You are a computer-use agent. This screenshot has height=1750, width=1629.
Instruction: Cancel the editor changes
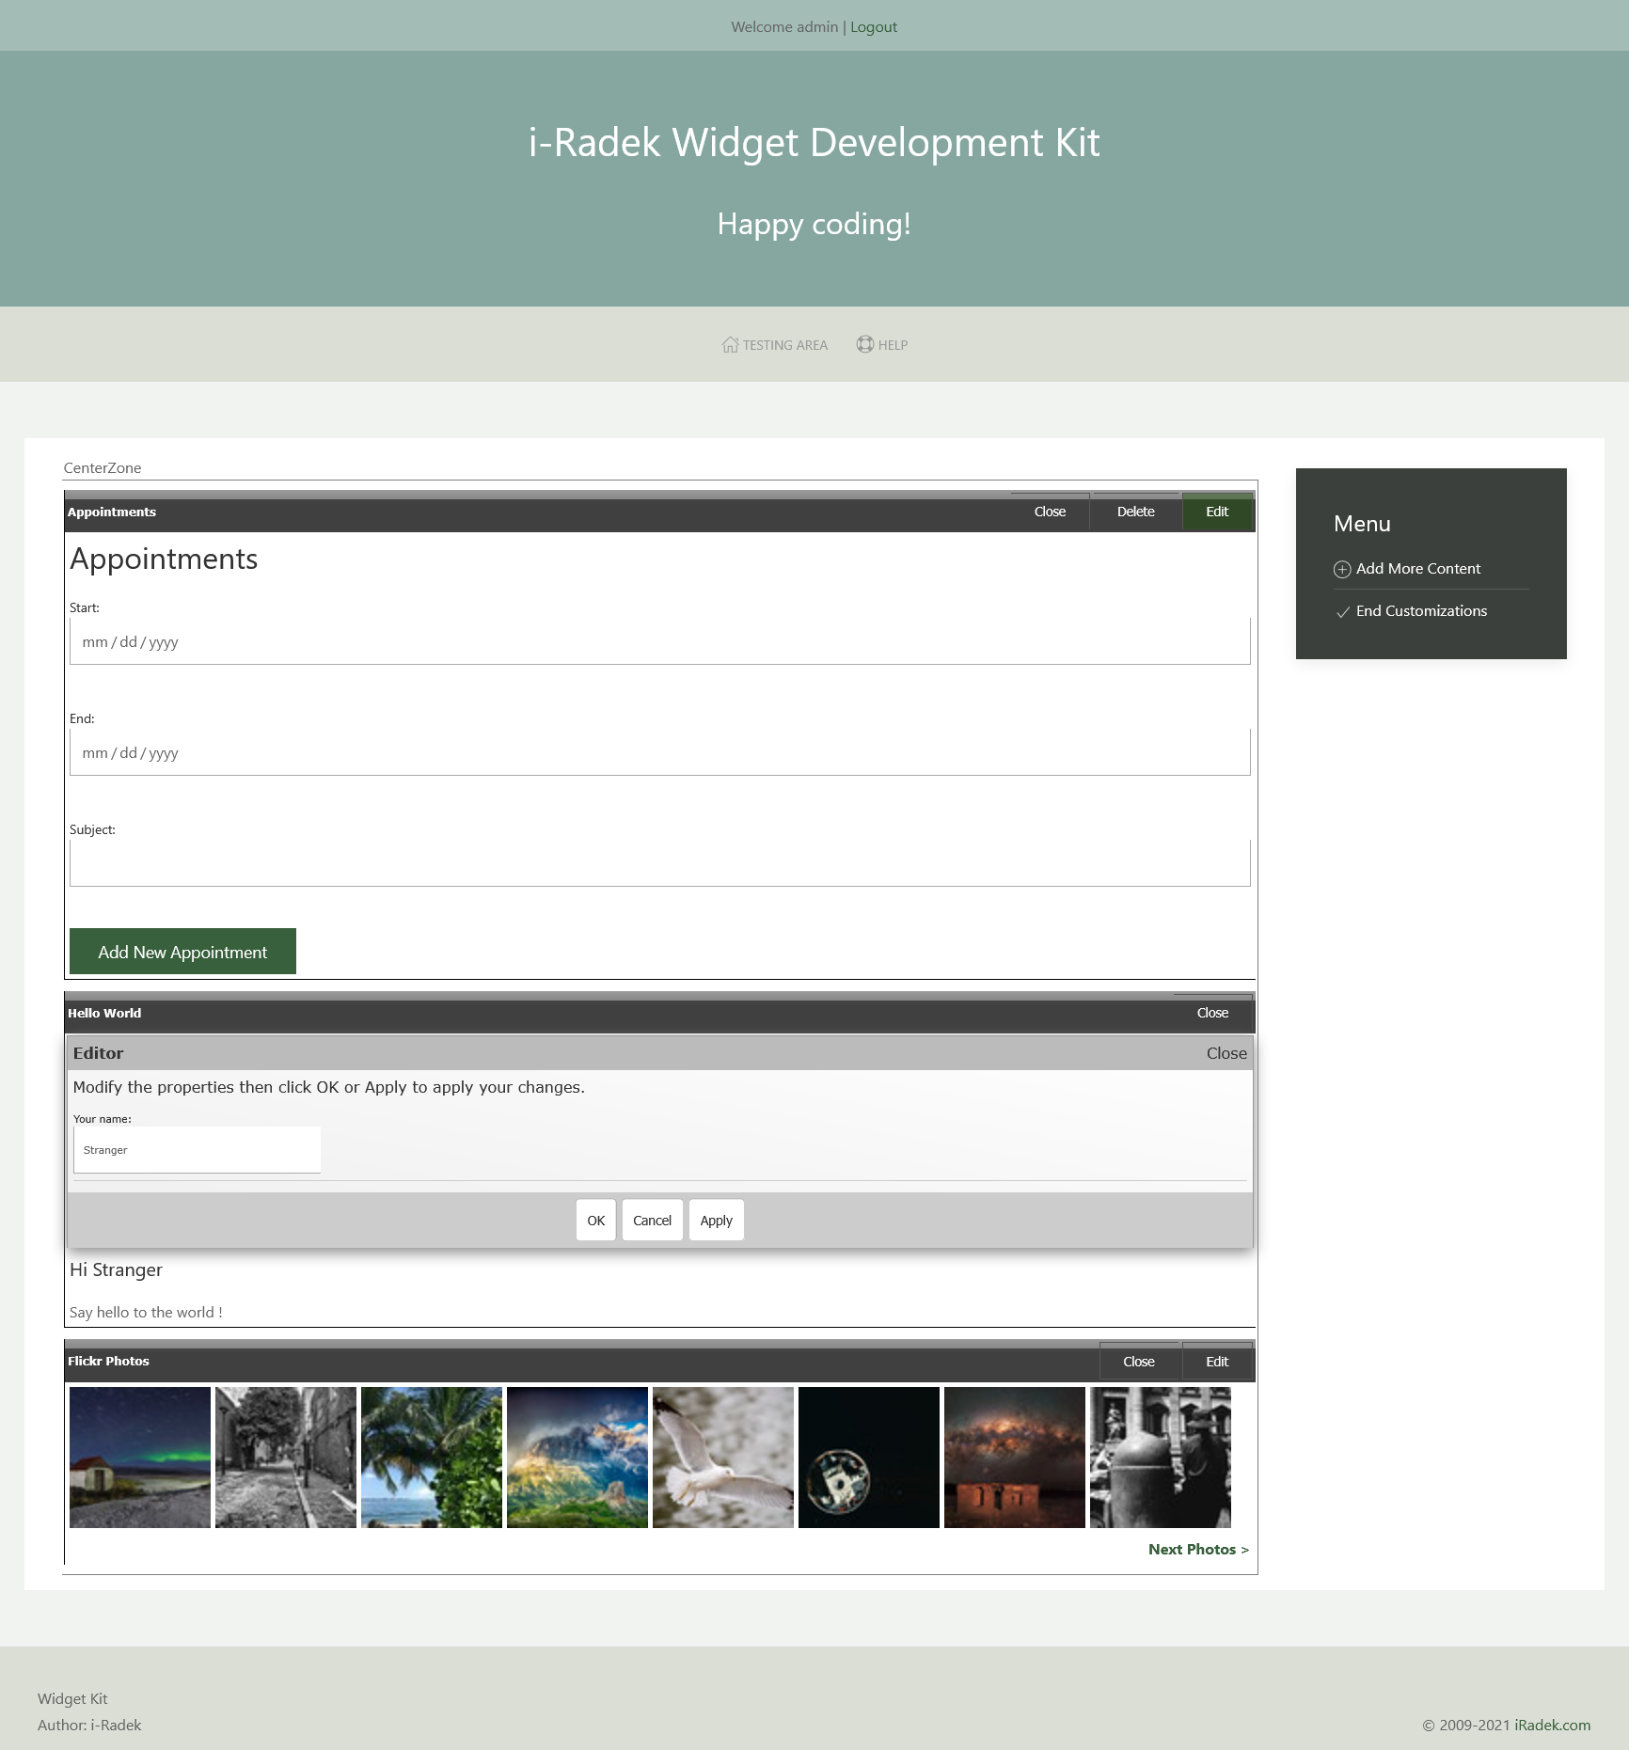[x=652, y=1221]
